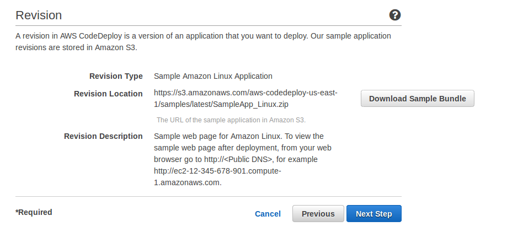Proceed with the Next Step button
Viewport: 507px width, 248px height.
pyautogui.click(x=374, y=214)
